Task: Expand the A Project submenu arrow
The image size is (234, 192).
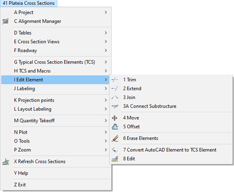Action: (x=106, y=12)
